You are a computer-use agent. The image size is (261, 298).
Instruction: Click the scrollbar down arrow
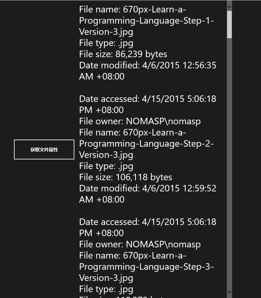click(x=230, y=292)
